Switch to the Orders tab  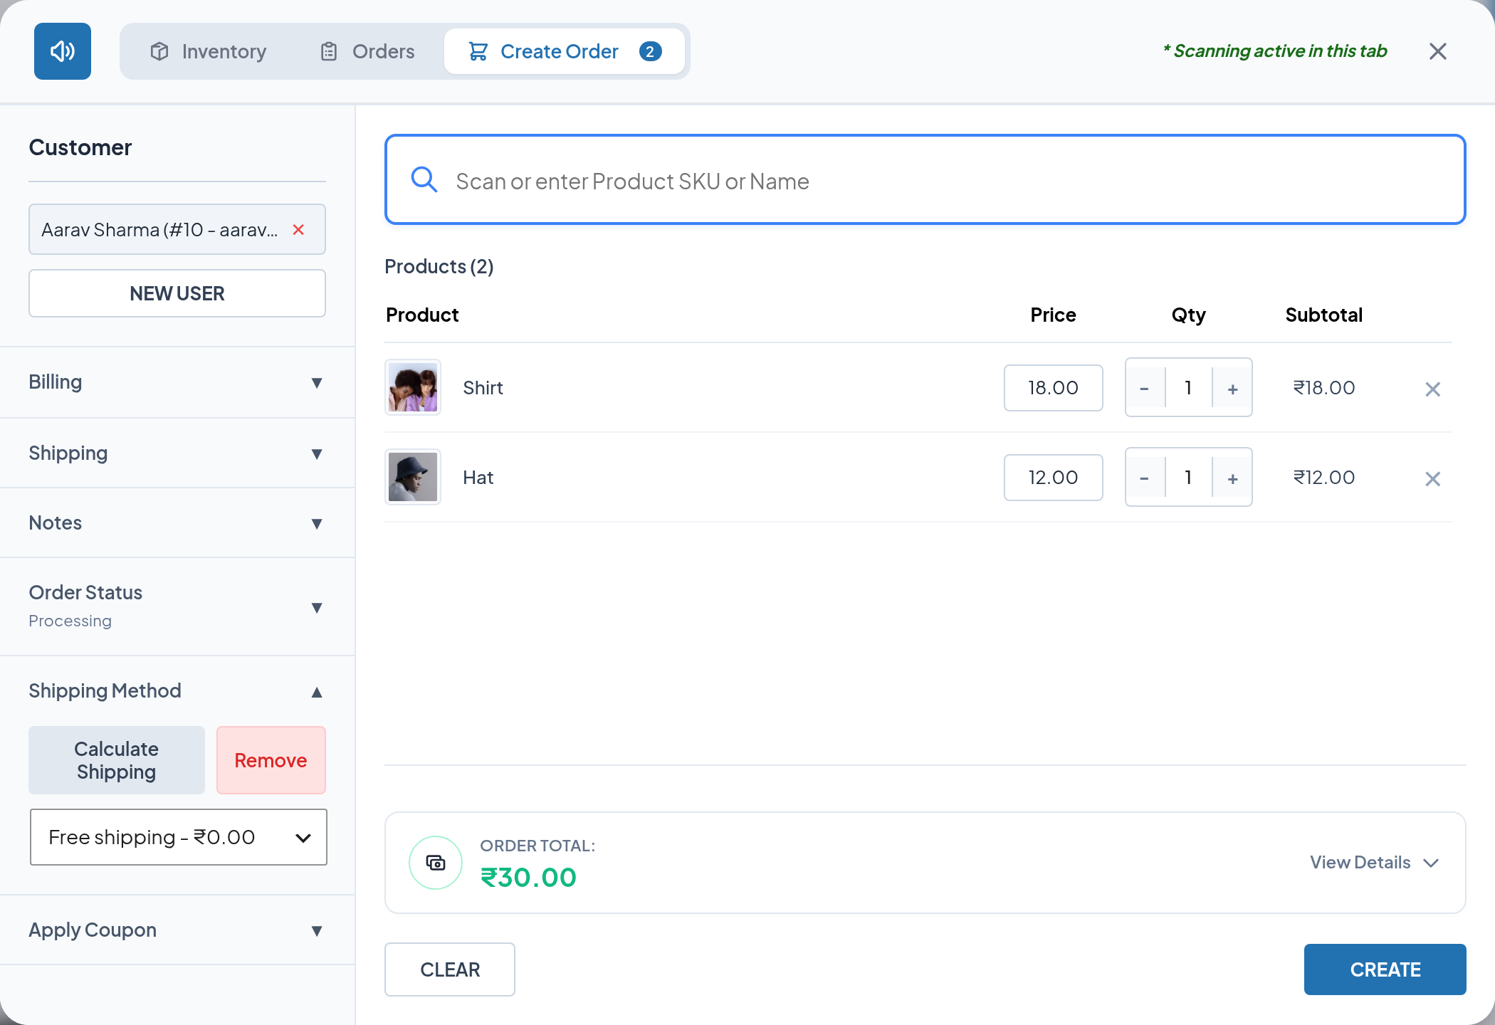[367, 51]
